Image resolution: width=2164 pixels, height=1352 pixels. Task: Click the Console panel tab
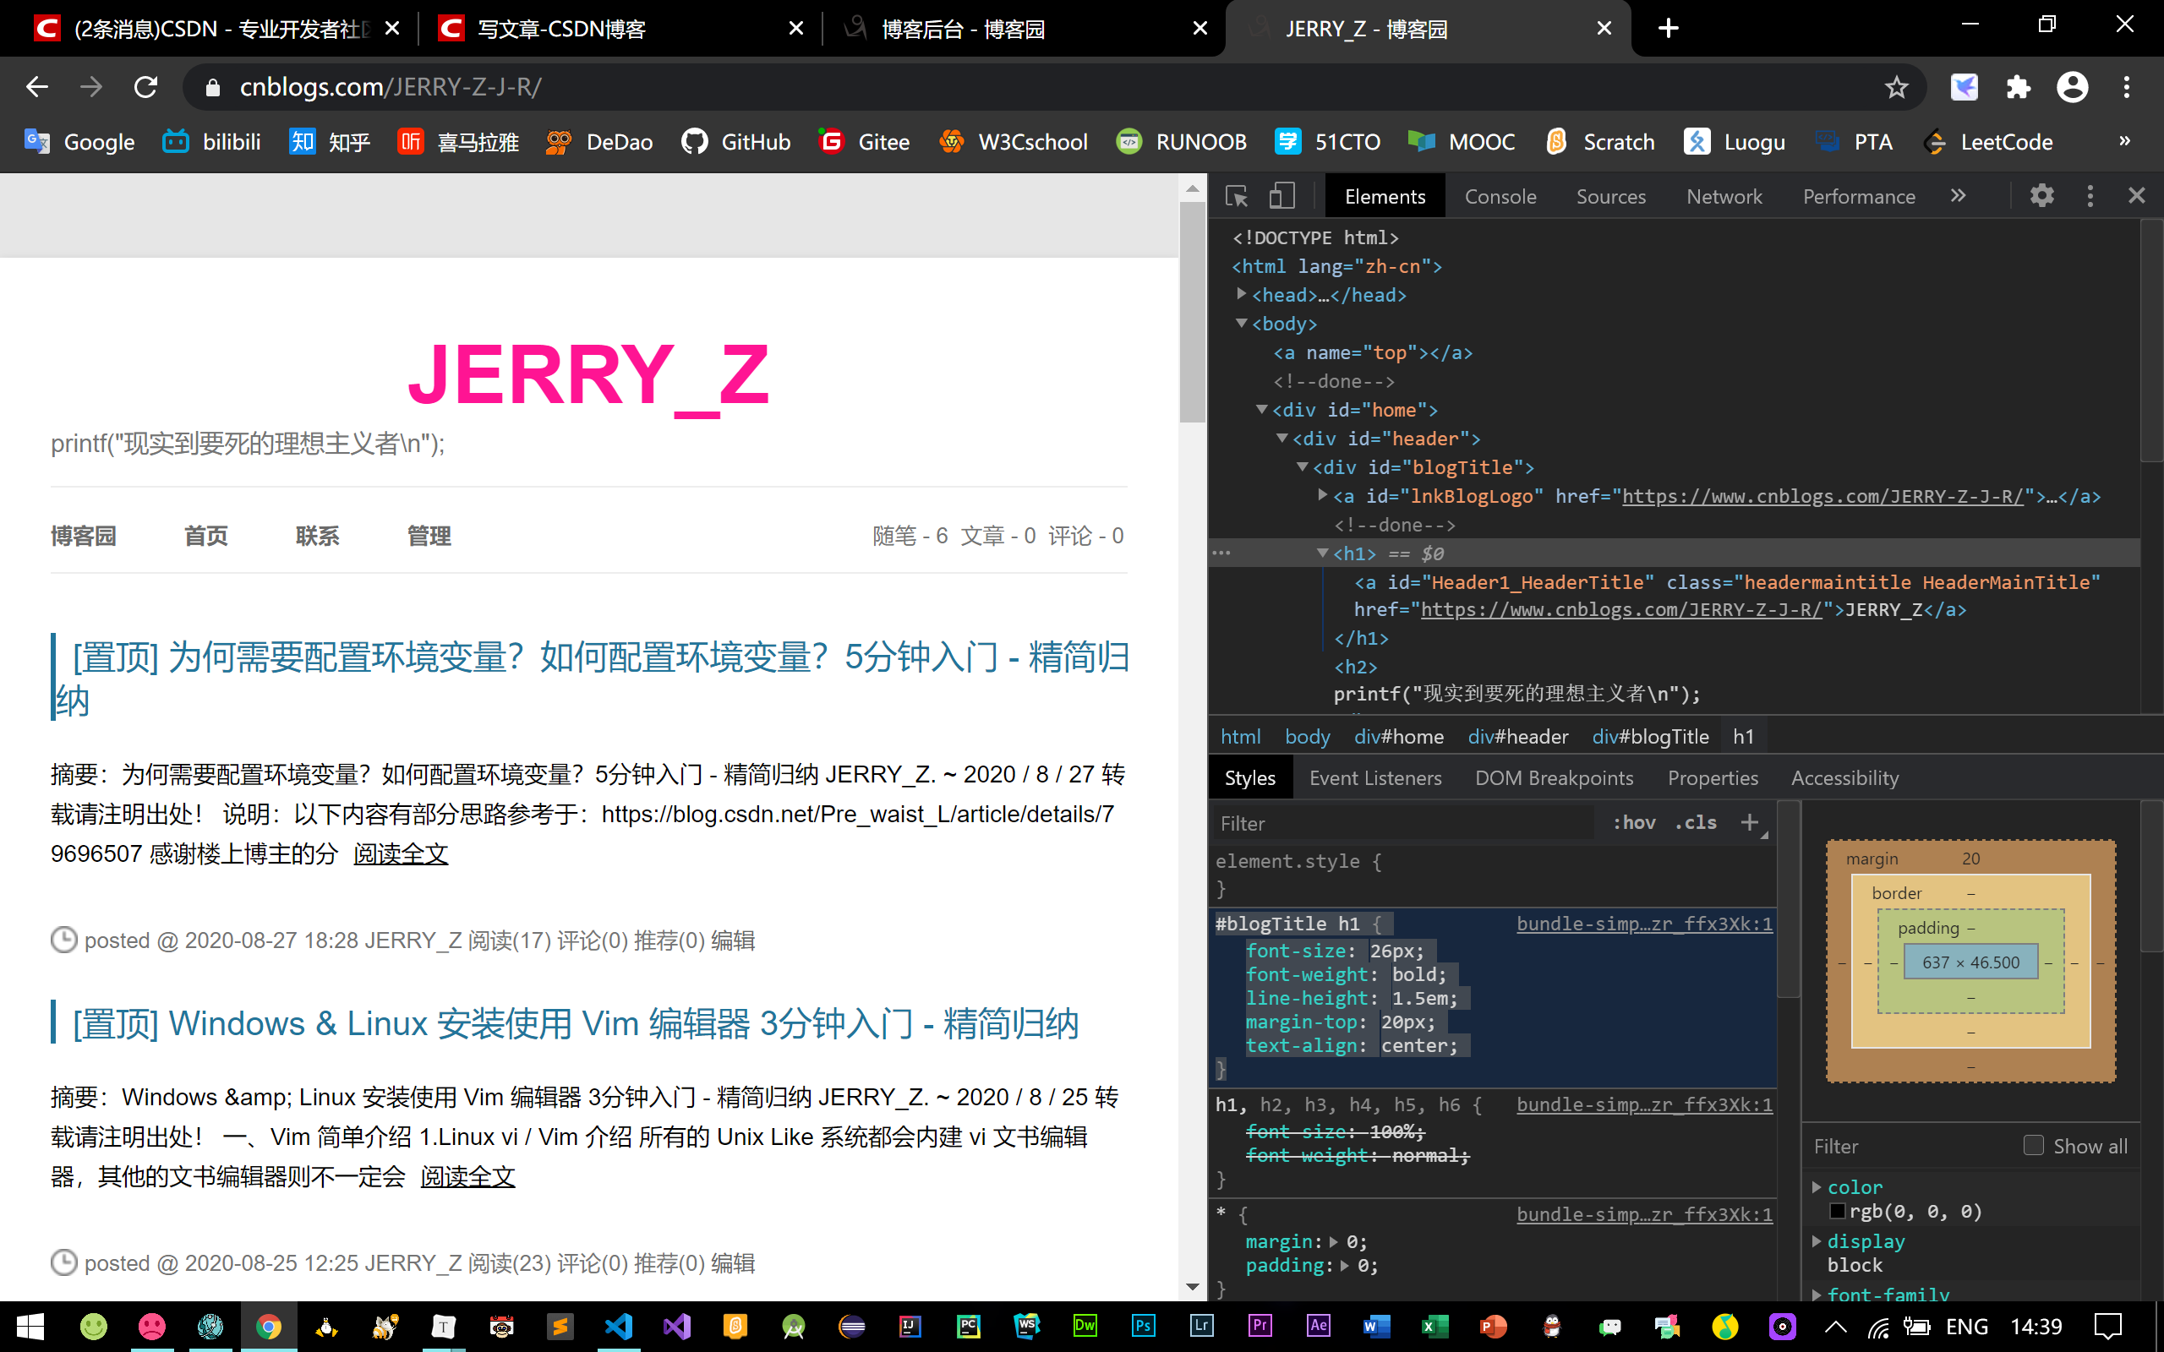click(1500, 194)
